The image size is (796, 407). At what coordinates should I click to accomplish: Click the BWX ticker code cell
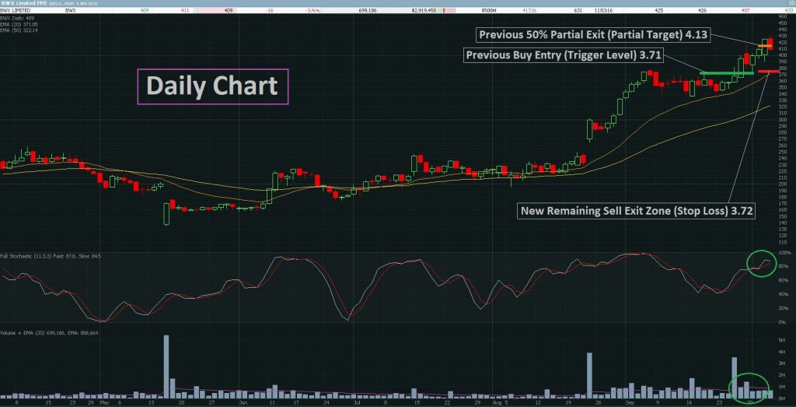point(70,10)
